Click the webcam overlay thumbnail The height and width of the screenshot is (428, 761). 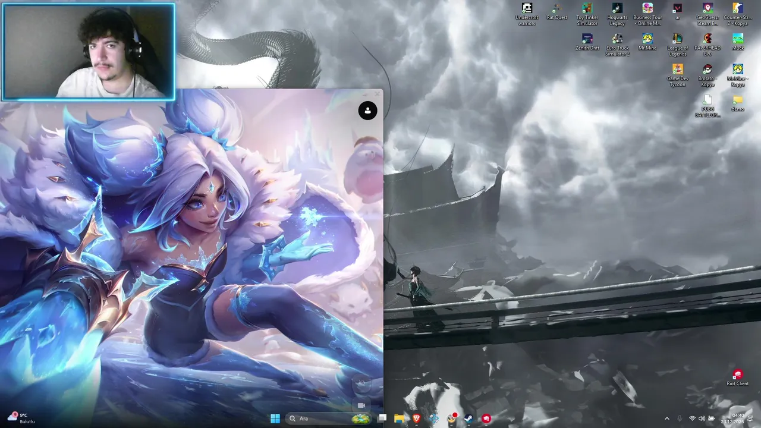click(x=89, y=52)
